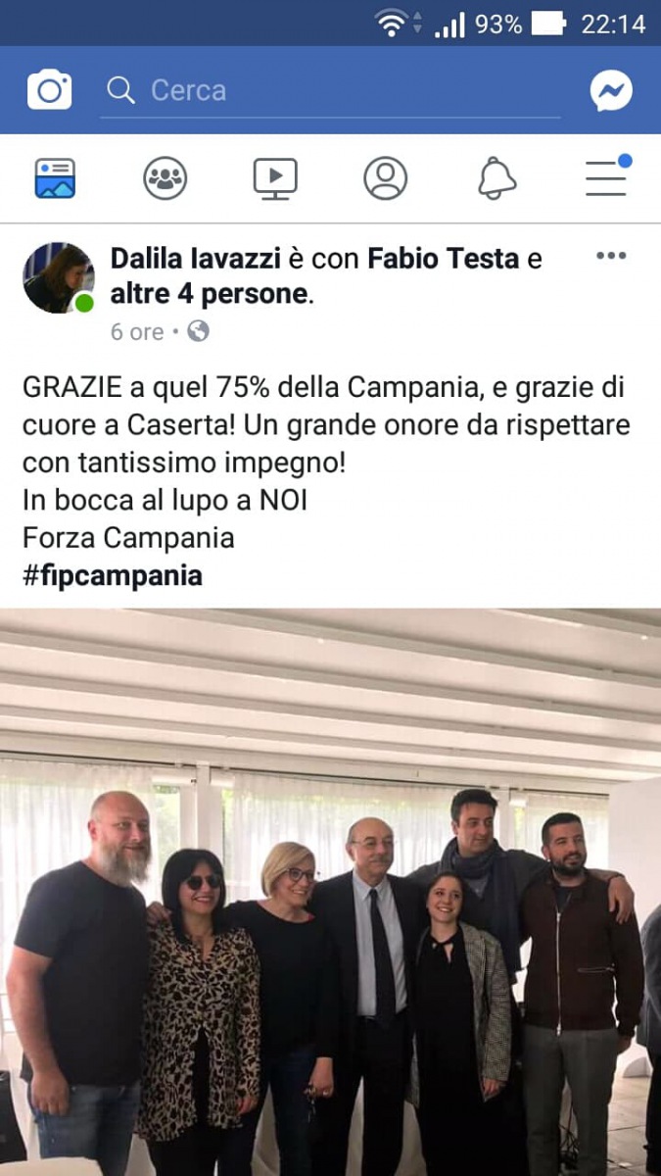
Task: Open Dalila Iavazzi profile name link
Action: coord(195,259)
